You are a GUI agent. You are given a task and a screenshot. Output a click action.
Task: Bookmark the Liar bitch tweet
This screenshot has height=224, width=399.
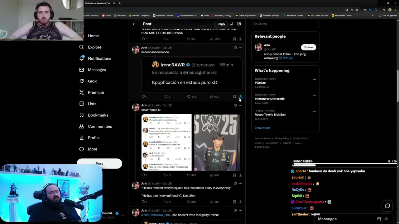tap(234, 202)
